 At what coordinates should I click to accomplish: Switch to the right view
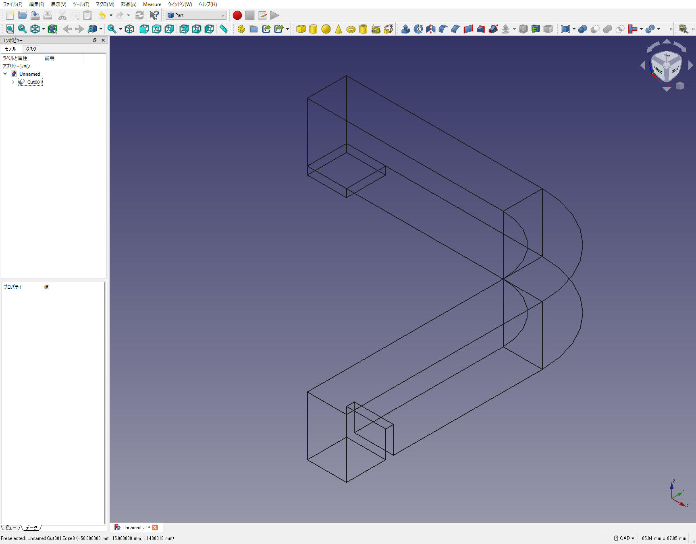pyautogui.click(x=169, y=29)
